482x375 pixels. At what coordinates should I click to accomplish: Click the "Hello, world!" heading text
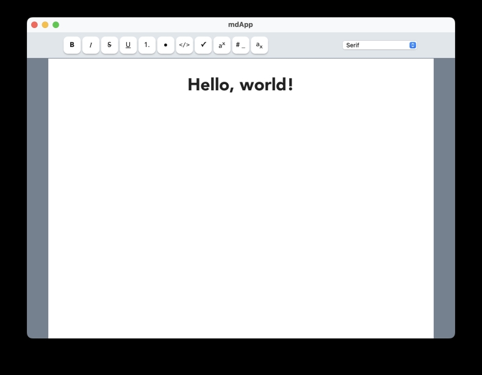click(x=240, y=85)
